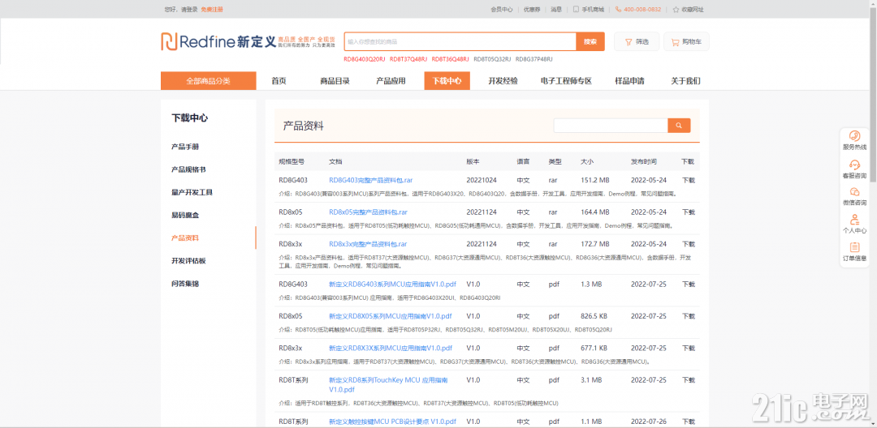Click the 收藏网址 favorite link

coord(688,10)
